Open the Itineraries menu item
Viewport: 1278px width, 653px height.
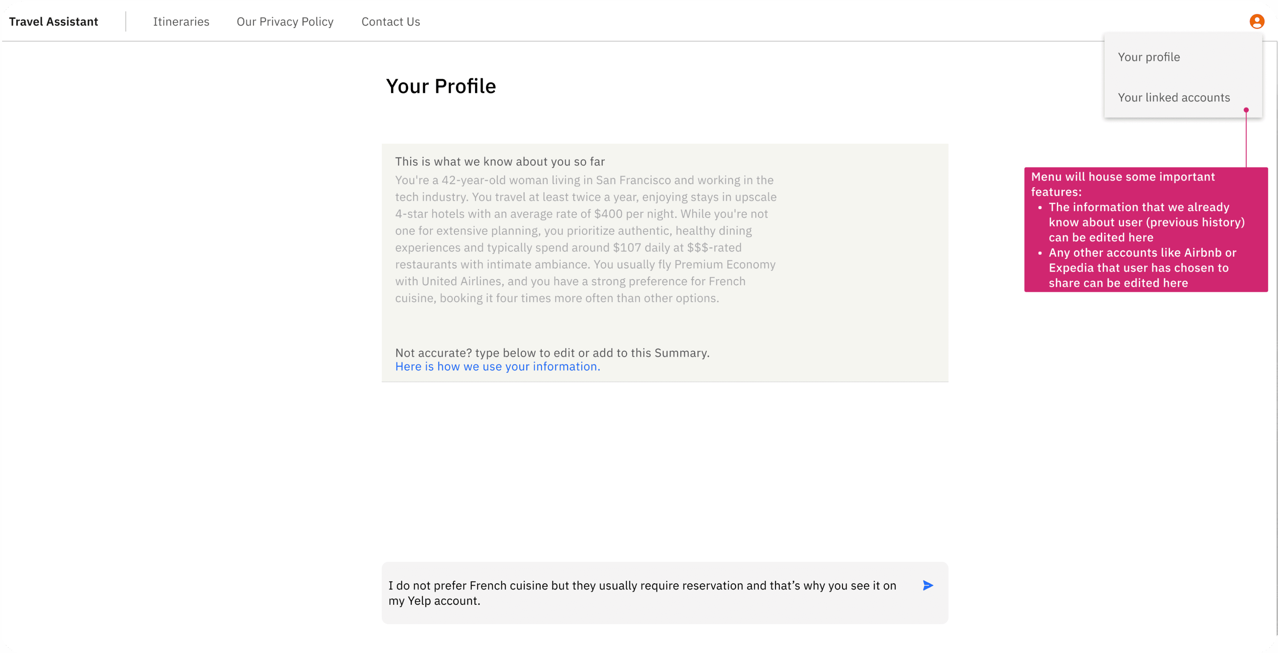point(181,21)
